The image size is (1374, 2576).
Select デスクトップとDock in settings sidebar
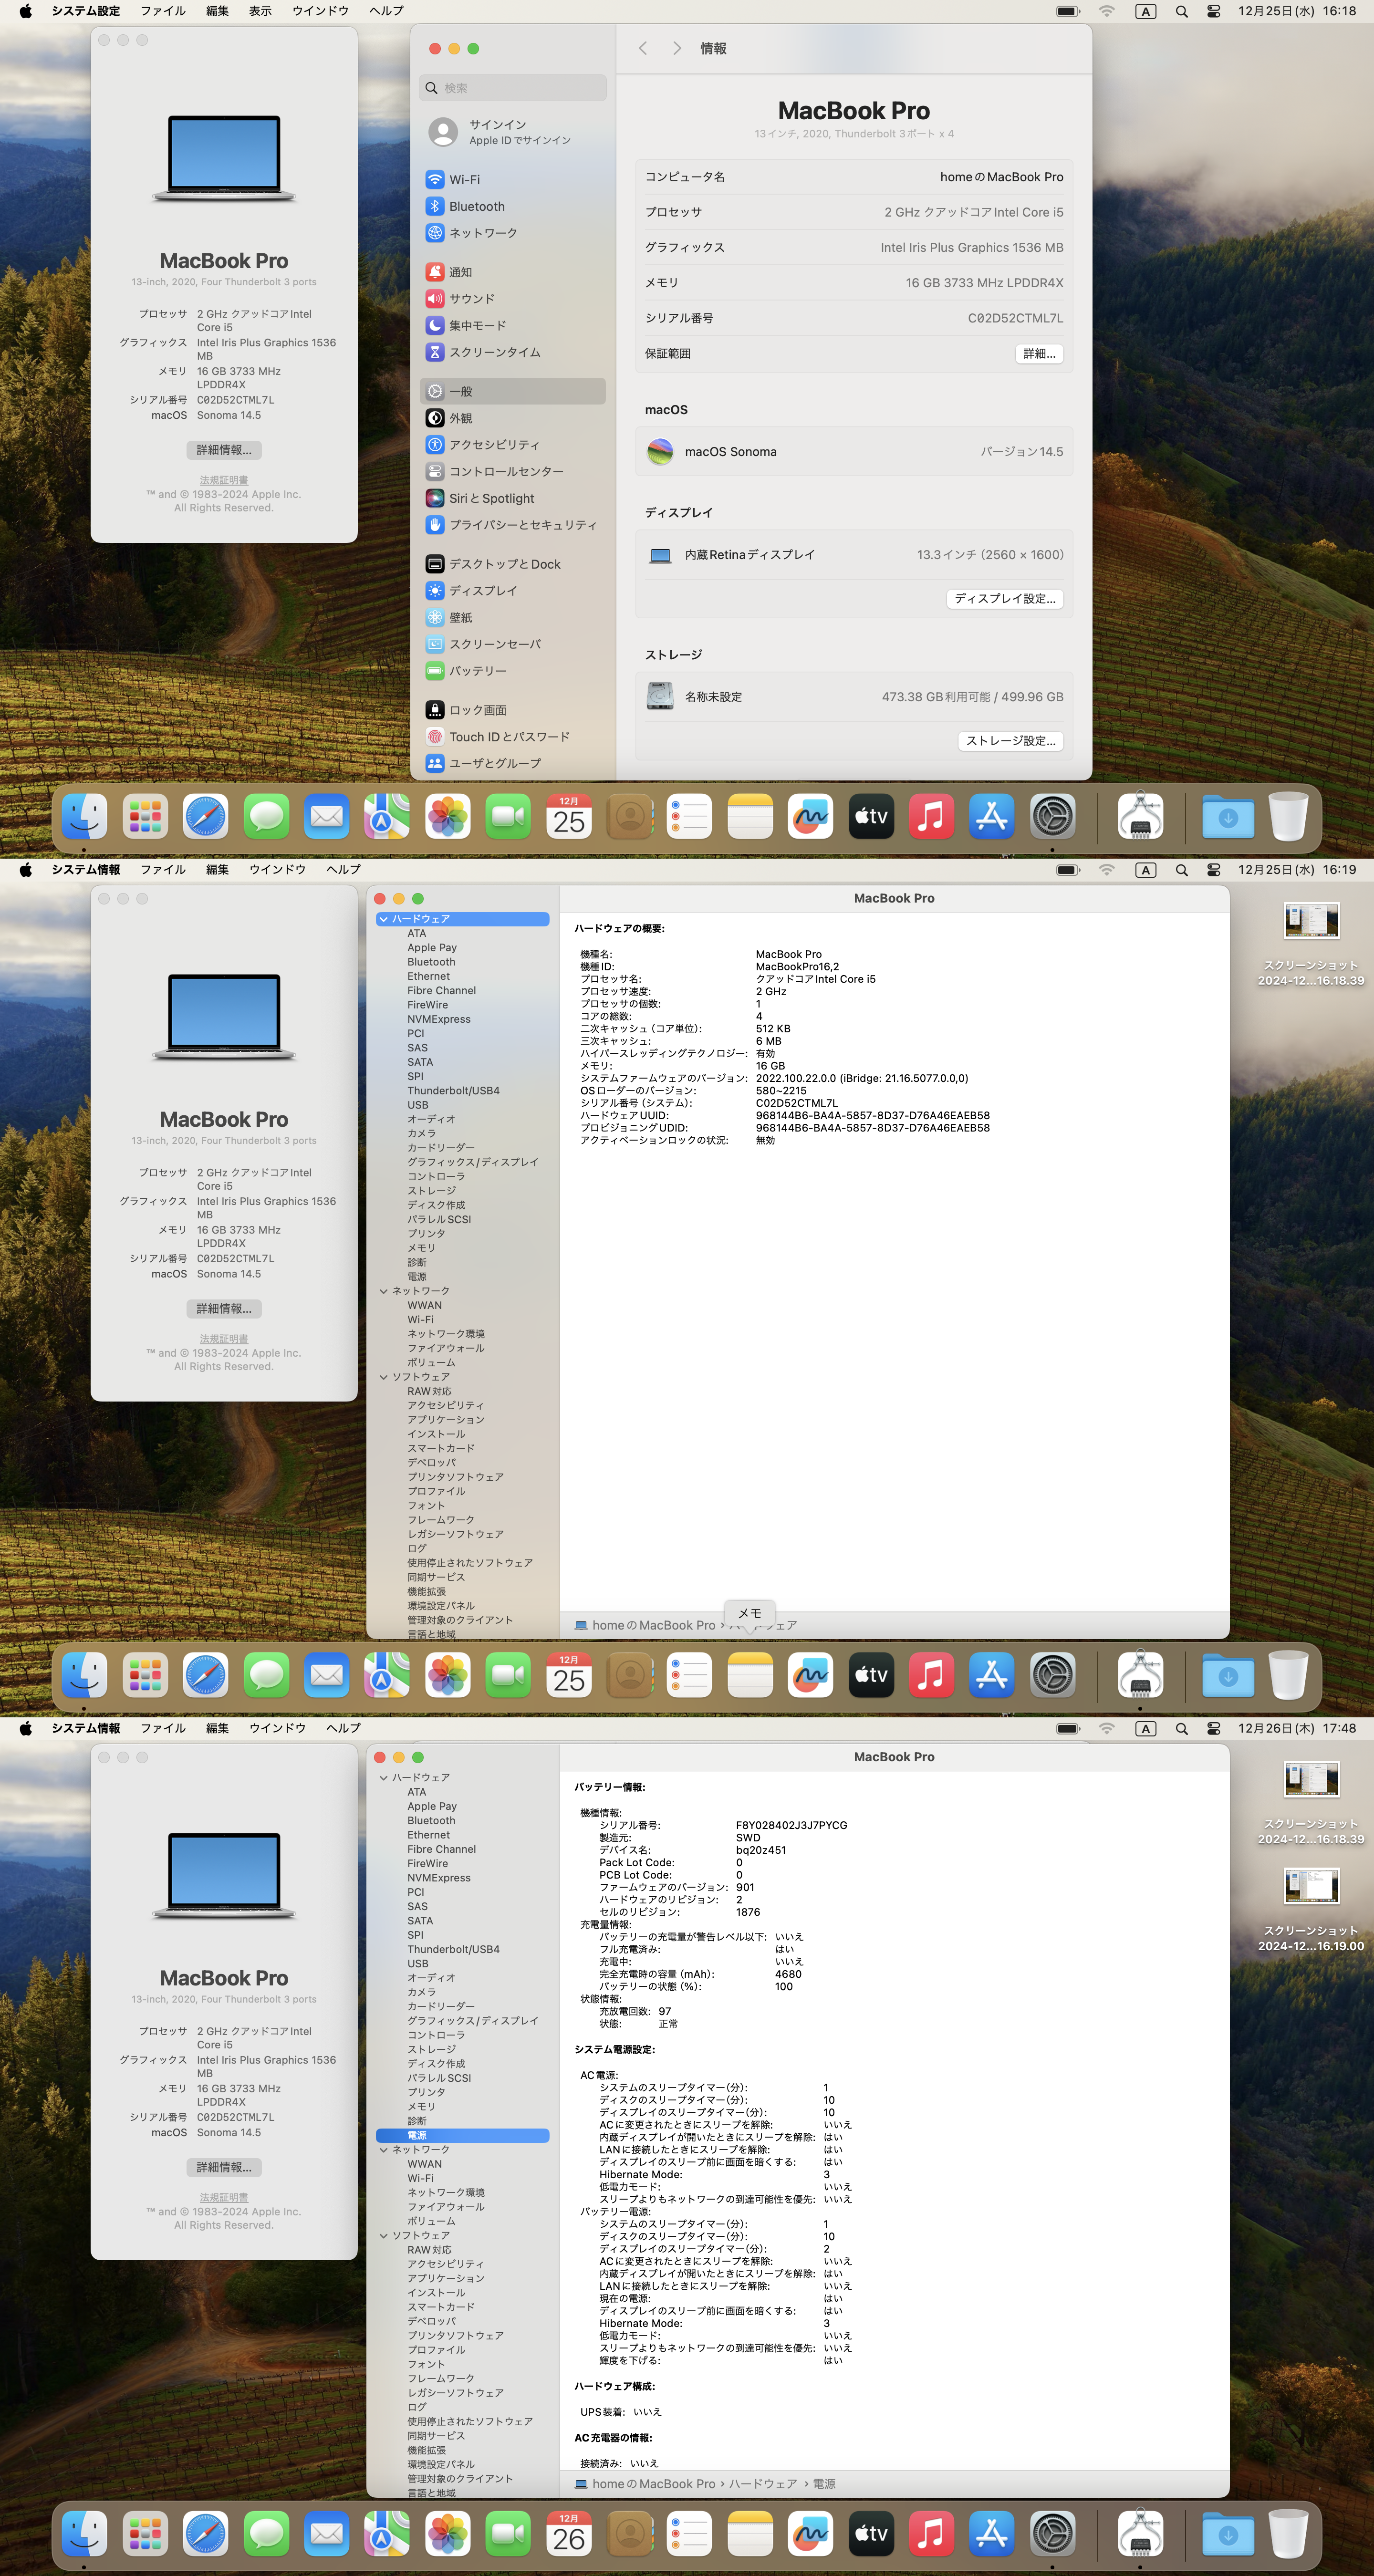click(512, 564)
